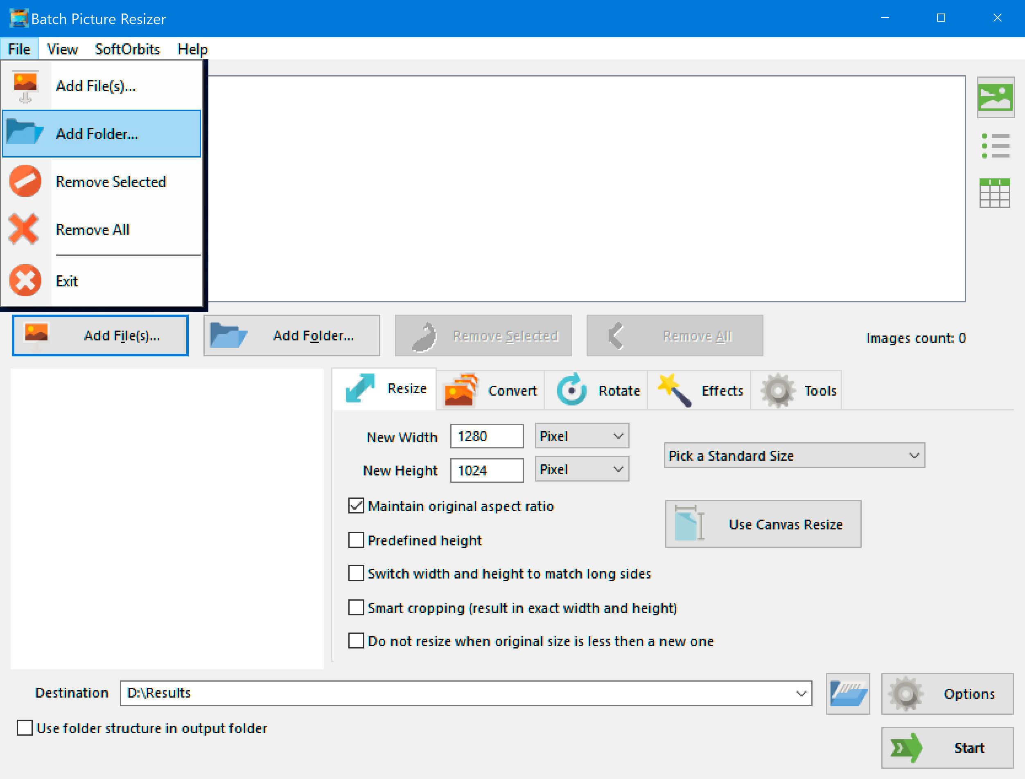The width and height of the screenshot is (1025, 779).
Task: Click the New Width input field
Action: pos(488,436)
